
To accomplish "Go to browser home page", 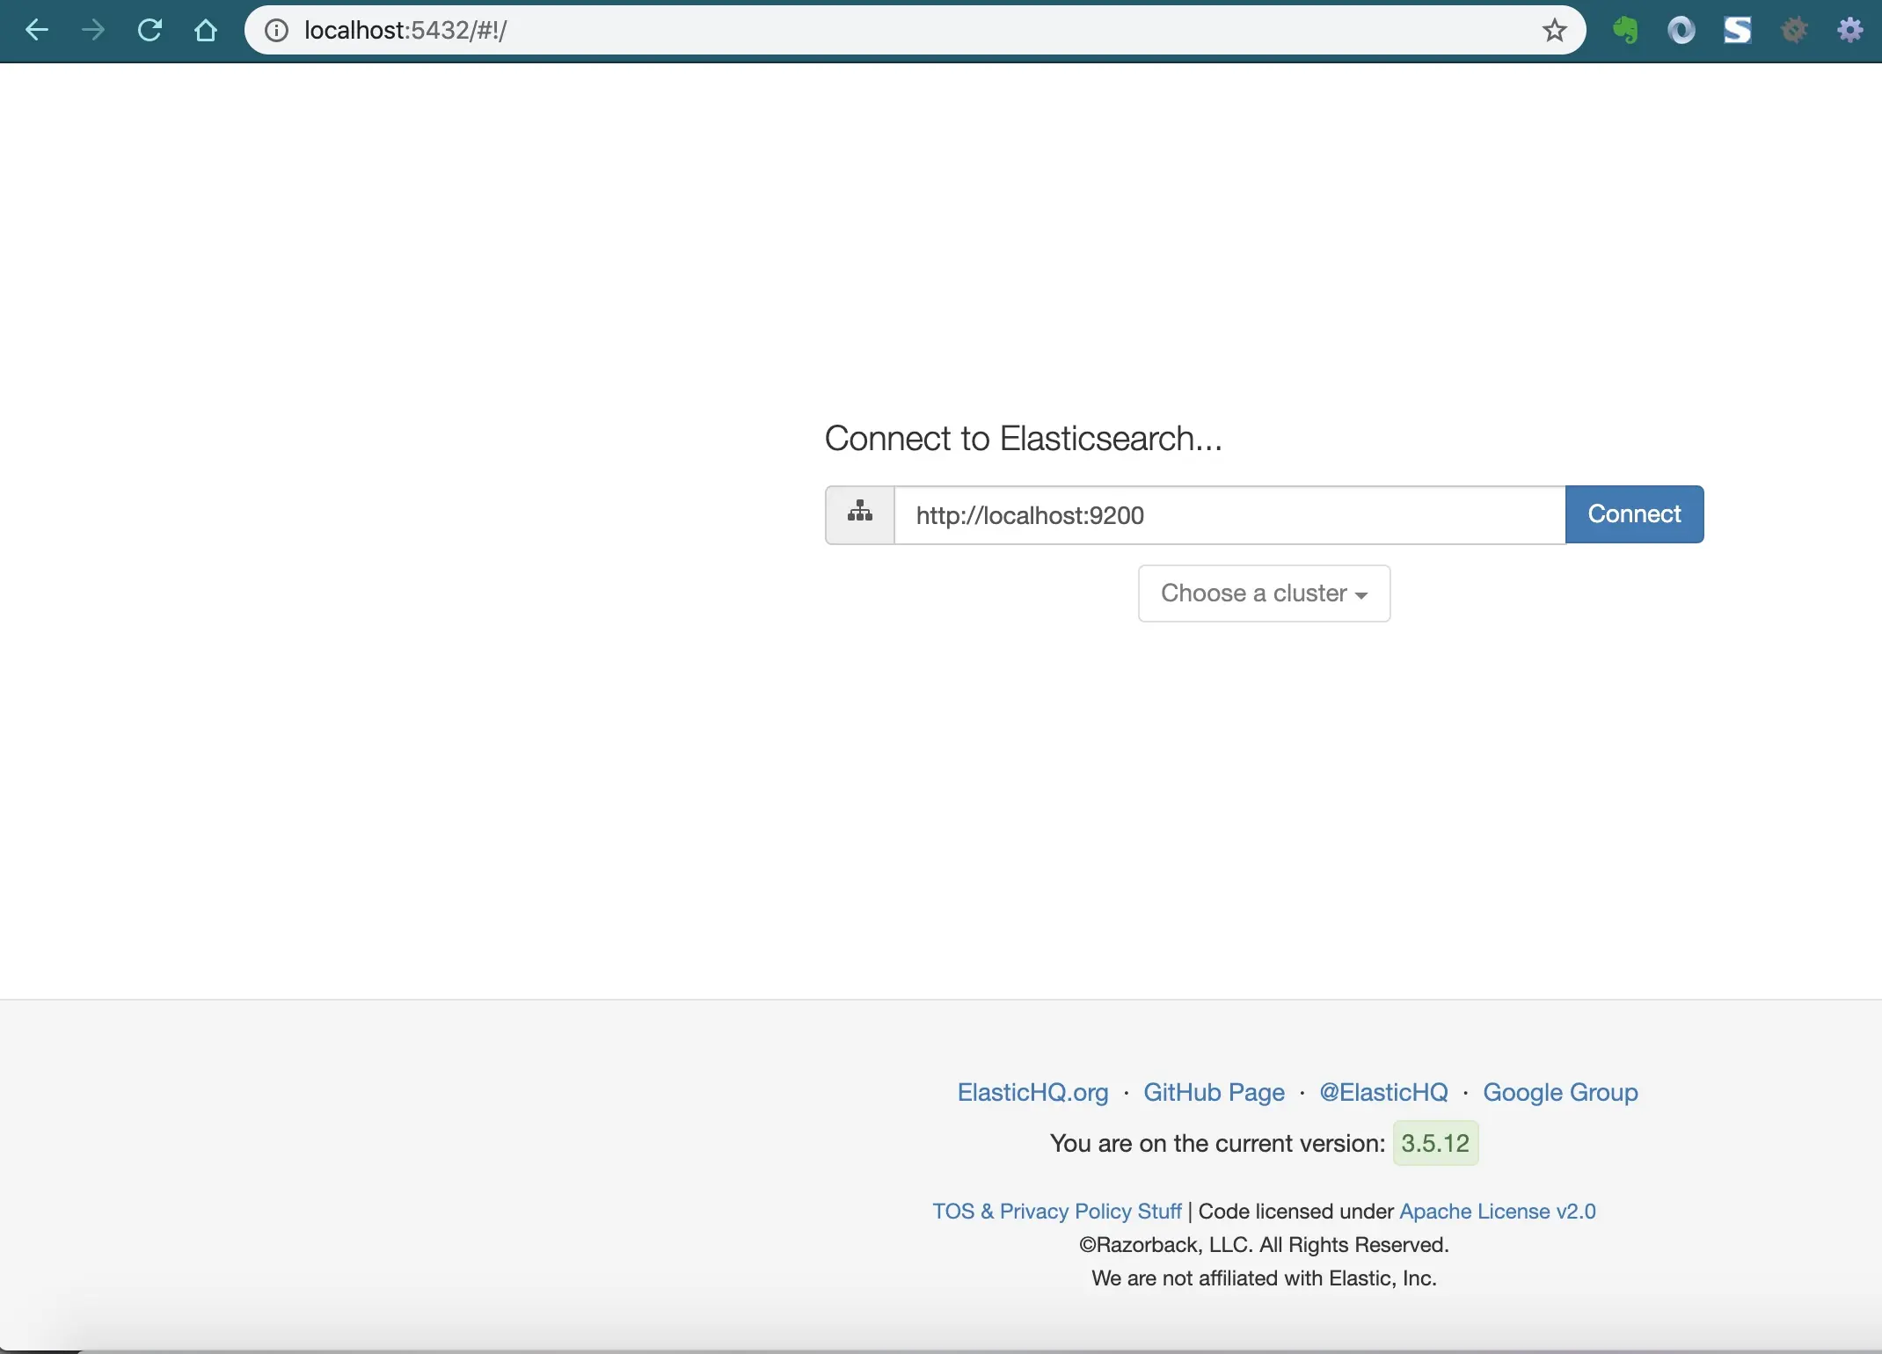I will point(206,31).
